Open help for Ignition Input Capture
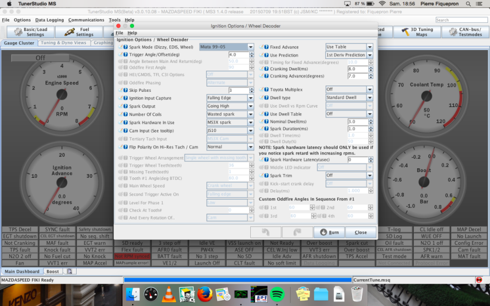Image resolution: width=490 pixels, height=306 pixels. click(x=125, y=98)
